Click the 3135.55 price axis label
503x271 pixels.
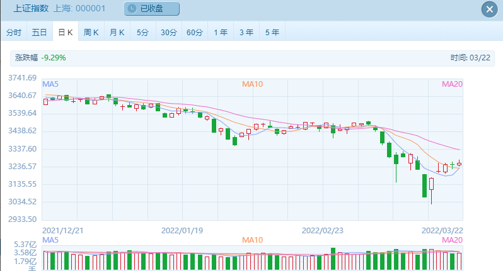coord(23,184)
